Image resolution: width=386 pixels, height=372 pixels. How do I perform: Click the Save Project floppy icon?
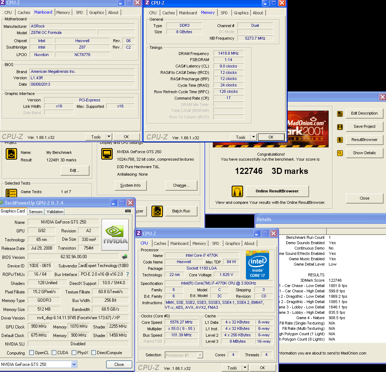click(340, 127)
